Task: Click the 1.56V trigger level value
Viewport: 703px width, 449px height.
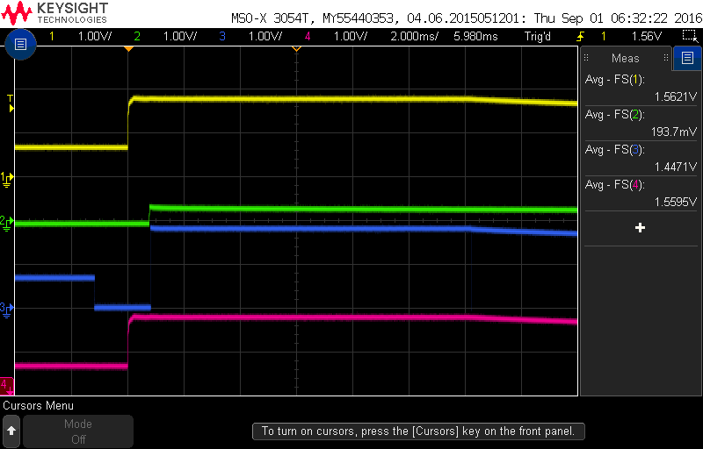Action: click(x=646, y=36)
